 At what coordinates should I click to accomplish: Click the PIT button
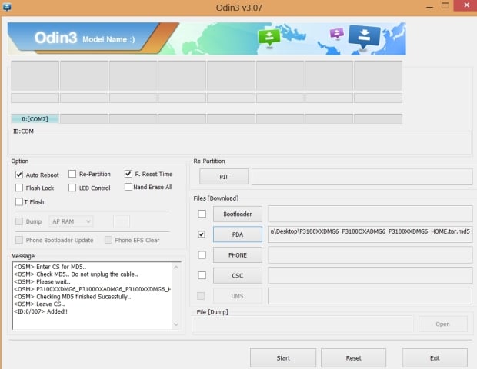tap(224, 177)
